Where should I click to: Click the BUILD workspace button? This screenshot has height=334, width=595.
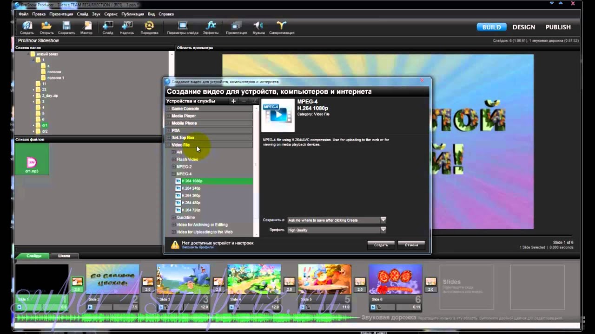pos(491,27)
